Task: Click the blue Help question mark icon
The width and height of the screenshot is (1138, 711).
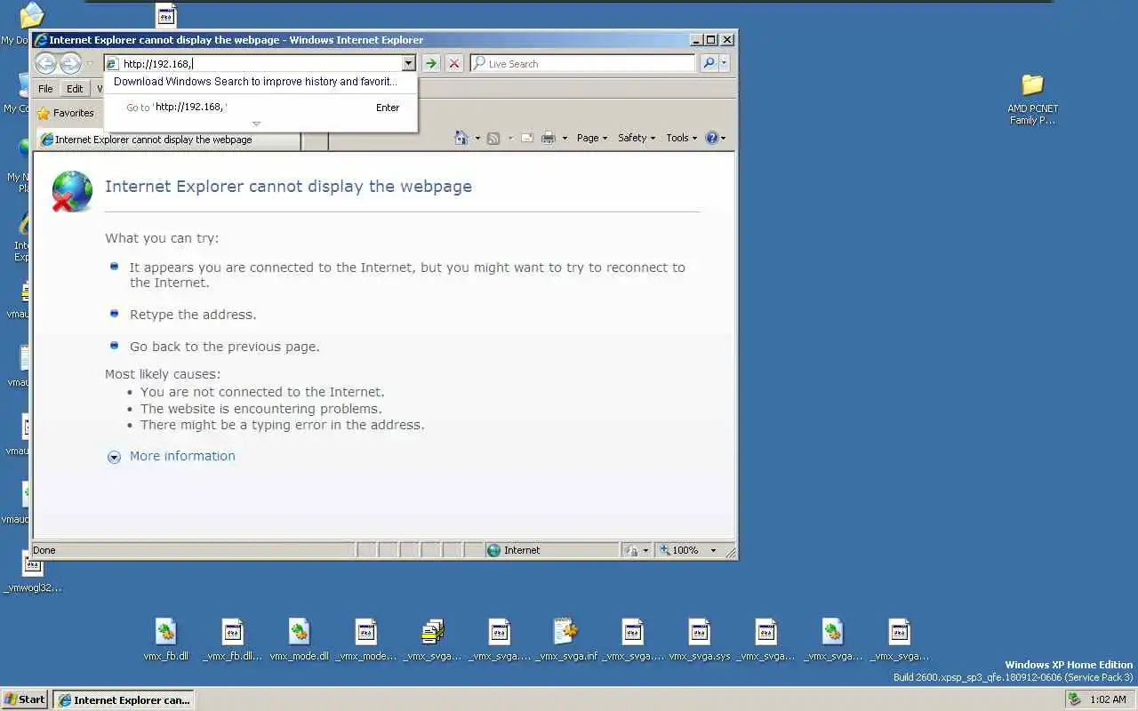Action: click(x=712, y=138)
